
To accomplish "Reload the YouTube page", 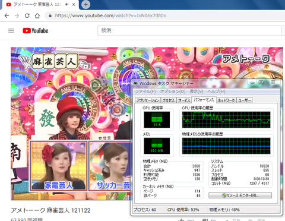I will tap(27, 15).
